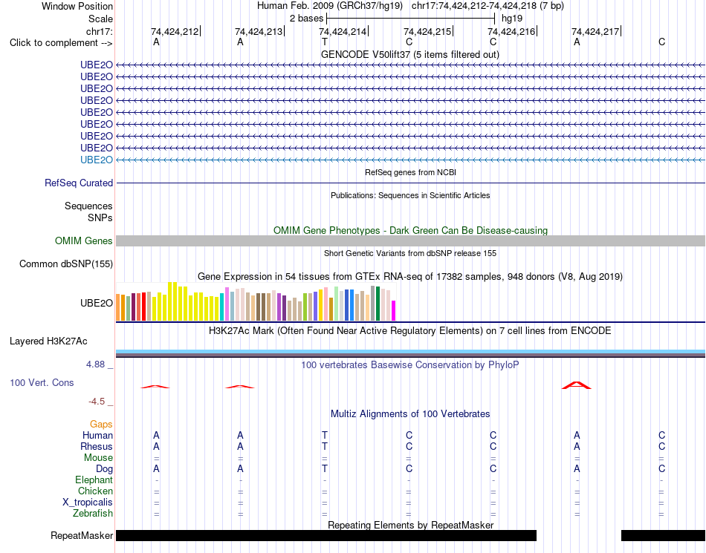Open the OMIM Gene Phenotypes track title
Image resolution: width=706 pixels, height=553 pixels.
coord(410,230)
